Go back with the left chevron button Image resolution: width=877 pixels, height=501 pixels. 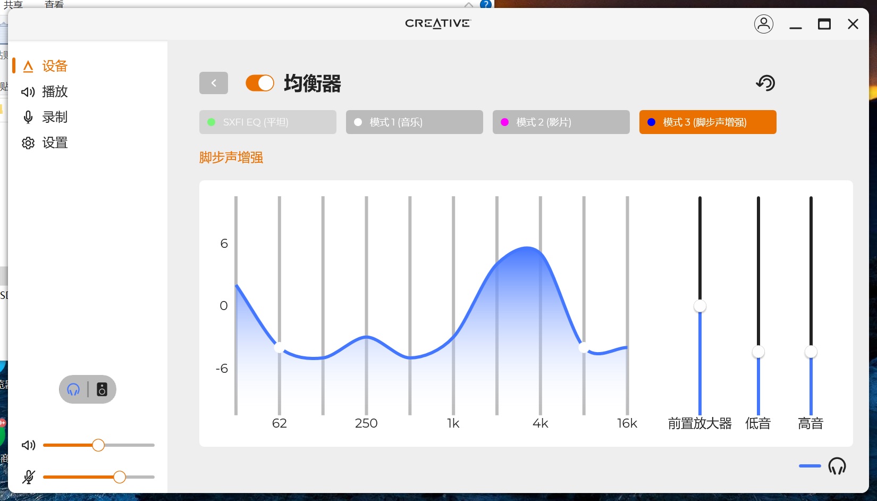click(213, 83)
